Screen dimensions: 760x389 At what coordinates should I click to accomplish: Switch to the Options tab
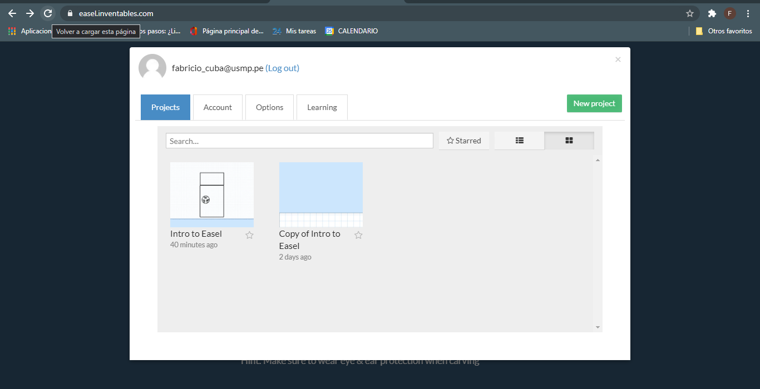coord(270,107)
